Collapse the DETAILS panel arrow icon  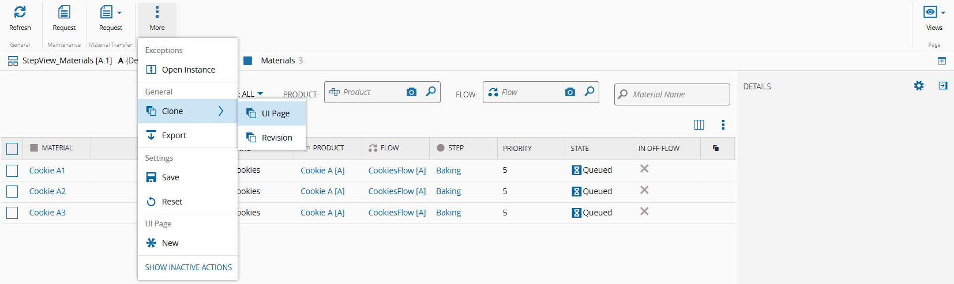click(x=943, y=86)
